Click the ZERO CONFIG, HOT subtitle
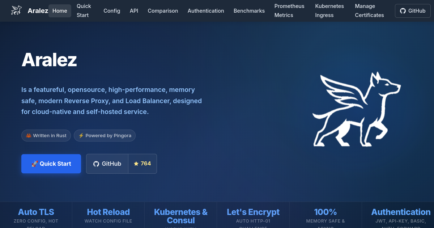 [36, 221]
